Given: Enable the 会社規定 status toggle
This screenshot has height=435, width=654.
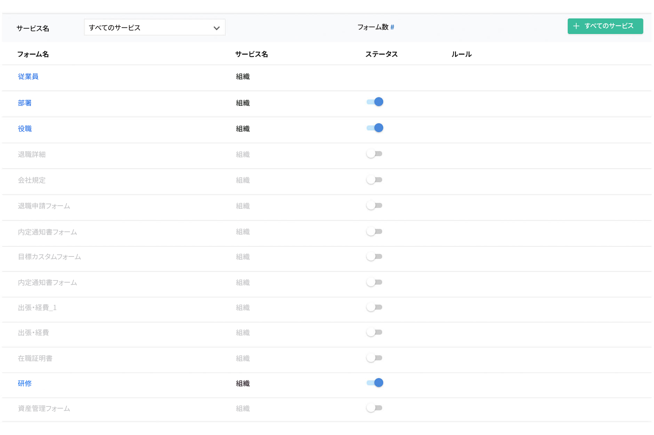Looking at the screenshot, I should pos(375,180).
